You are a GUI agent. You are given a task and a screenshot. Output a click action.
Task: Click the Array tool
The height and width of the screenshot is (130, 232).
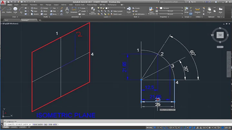click(x=53, y=14)
